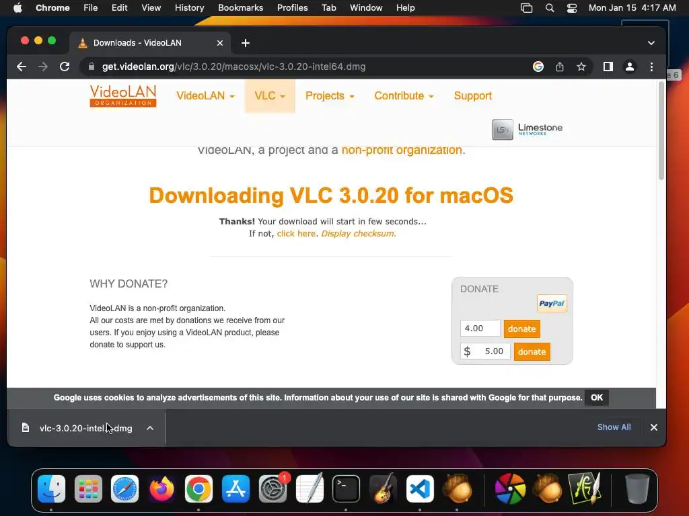Close the downloads bar with the X

click(654, 427)
